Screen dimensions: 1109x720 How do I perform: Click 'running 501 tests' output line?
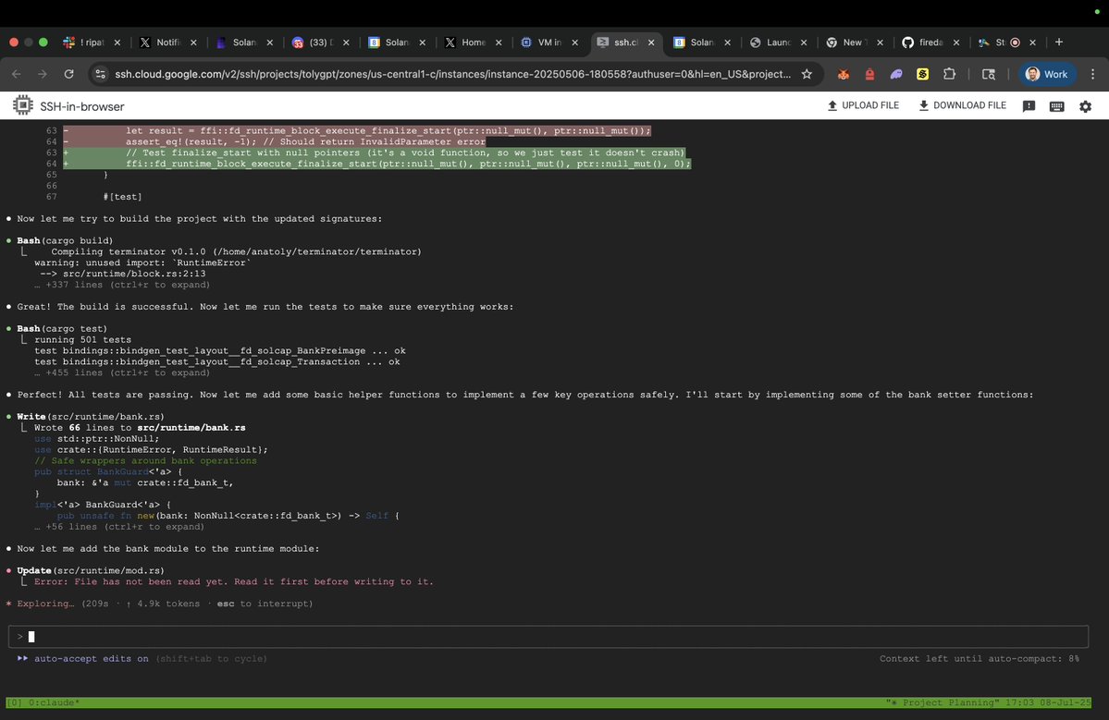pyautogui.click(x=82, y=340)
